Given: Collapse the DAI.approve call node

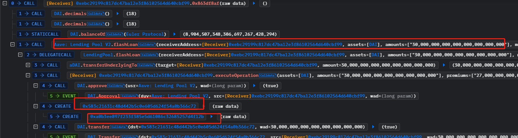Looking at the screenshot, I should (x=36, y=86).
